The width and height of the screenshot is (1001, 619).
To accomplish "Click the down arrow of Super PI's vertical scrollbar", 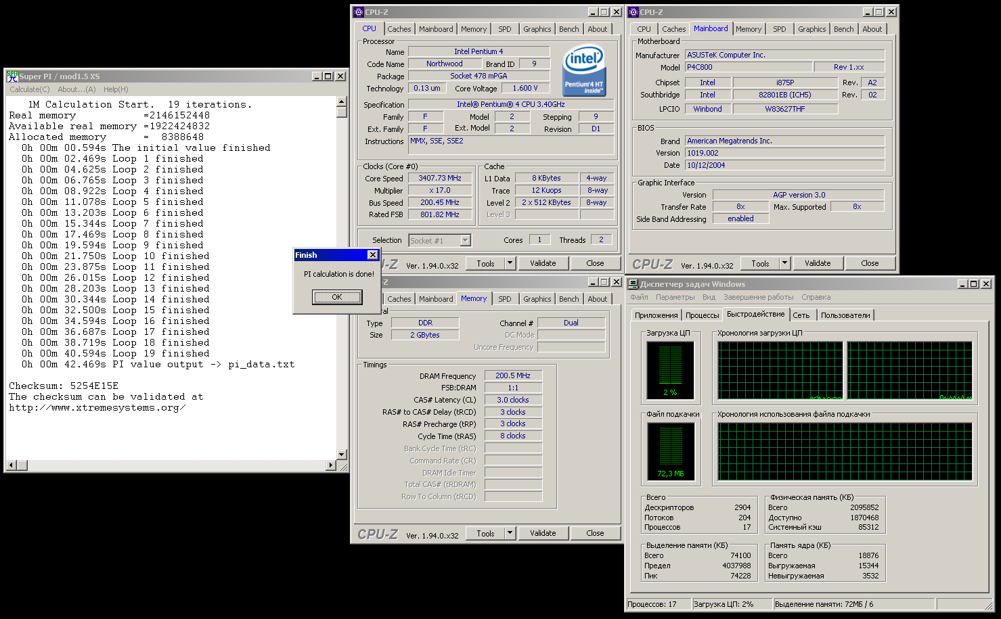I will [342, 455].
